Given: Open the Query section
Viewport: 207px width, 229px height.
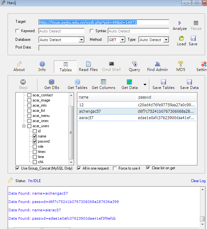Looking at the screenshot, I should [x=135, y=66].
